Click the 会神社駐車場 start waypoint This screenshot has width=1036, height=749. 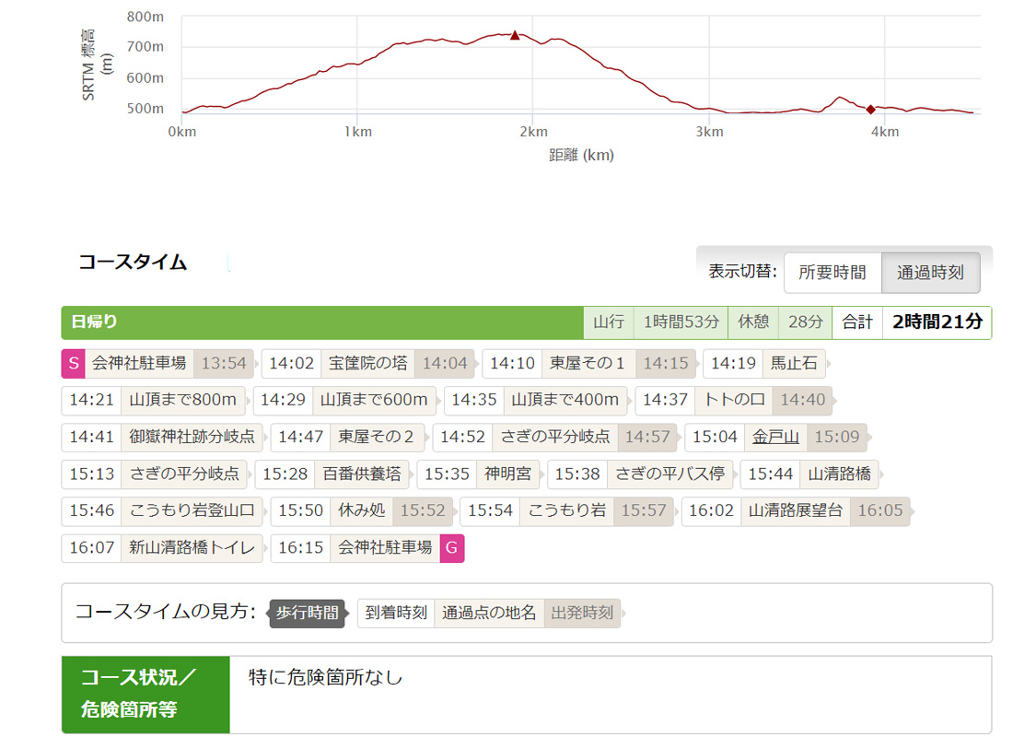[139, 363]
